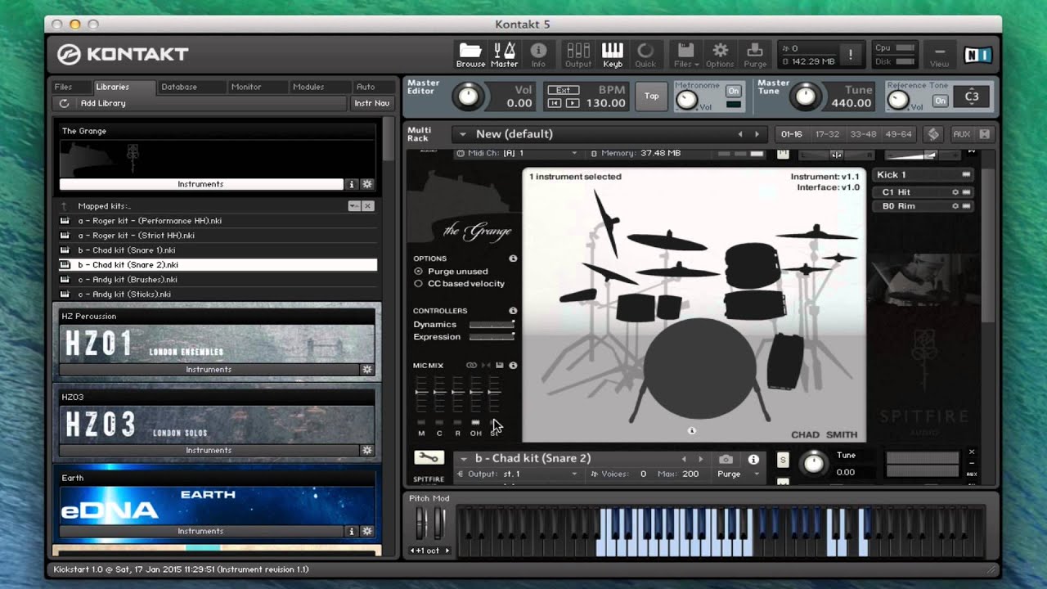
Task: Click the Mic Mix save disk icon
Action: point(499,366)
